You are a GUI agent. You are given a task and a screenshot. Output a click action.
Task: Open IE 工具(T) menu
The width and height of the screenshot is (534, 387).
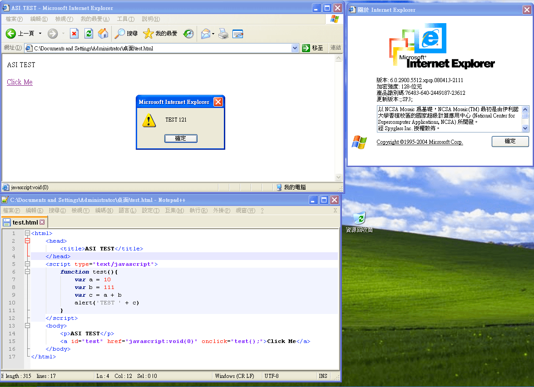click(x=126, y=19)
